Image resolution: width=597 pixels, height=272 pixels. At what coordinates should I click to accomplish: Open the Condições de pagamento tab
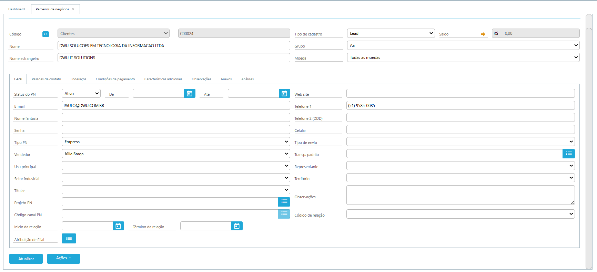(x=115, y=79)
